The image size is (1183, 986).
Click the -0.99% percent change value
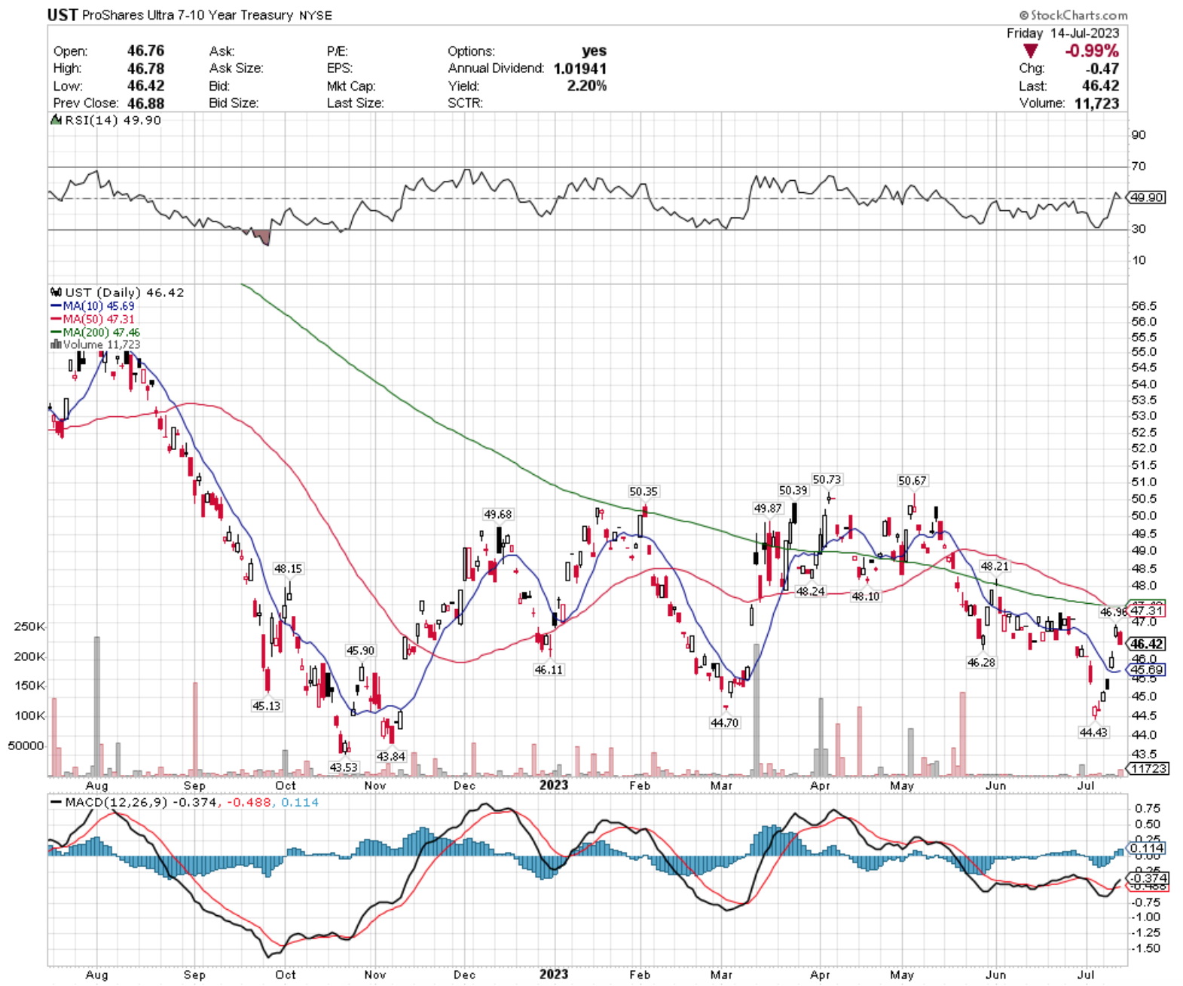(1092, 51)
